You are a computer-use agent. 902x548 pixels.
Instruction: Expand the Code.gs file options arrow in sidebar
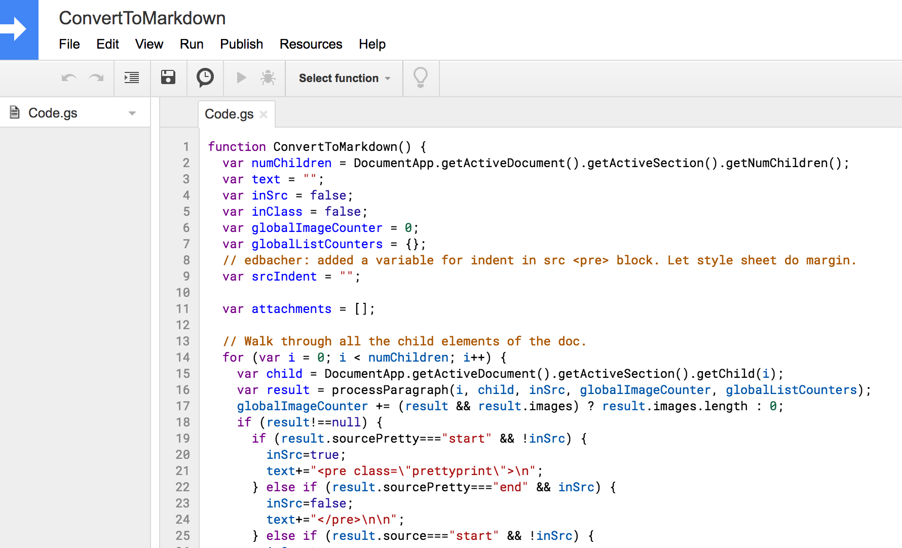point(132,113)
